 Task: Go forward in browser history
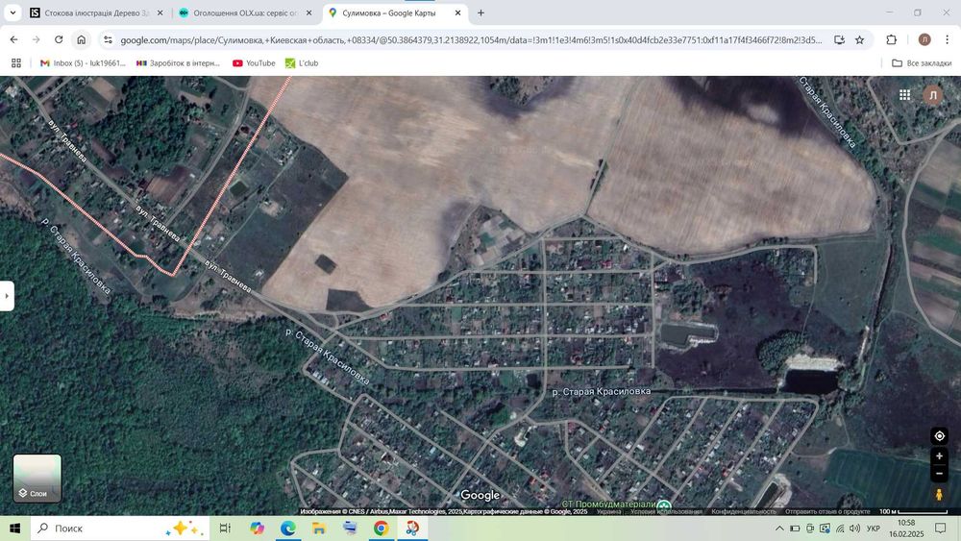37,39
